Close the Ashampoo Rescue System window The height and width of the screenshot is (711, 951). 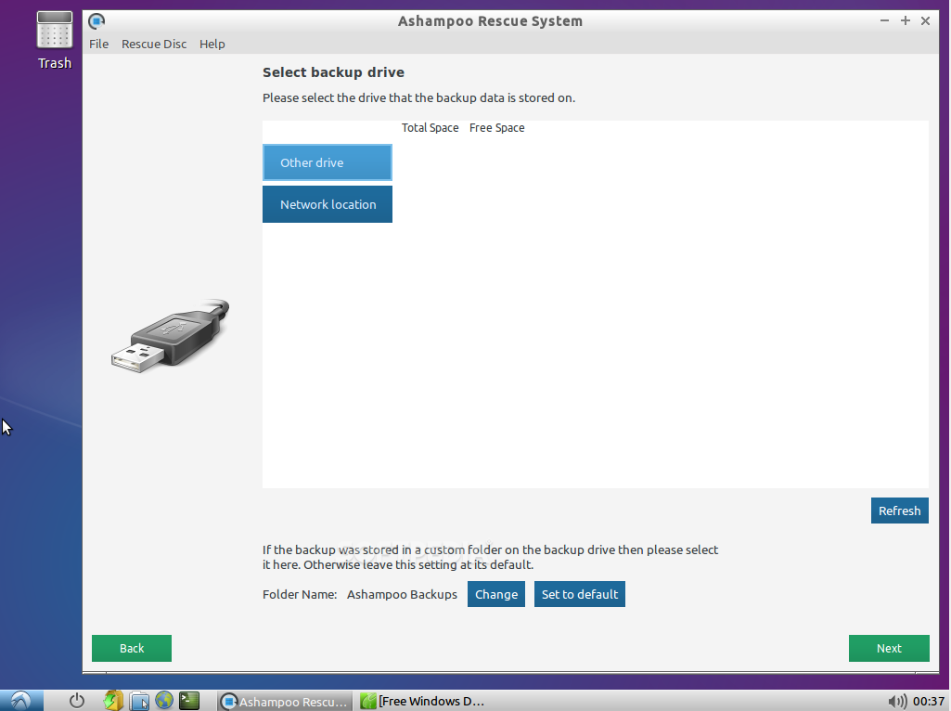pos(926,20)
